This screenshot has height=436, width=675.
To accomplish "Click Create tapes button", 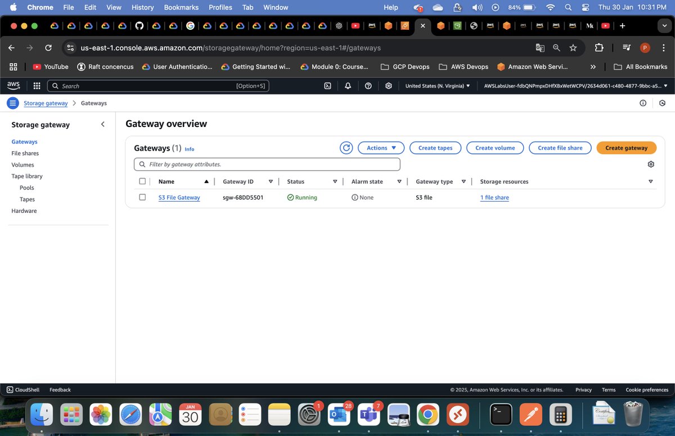I will (x=435, y=148).
